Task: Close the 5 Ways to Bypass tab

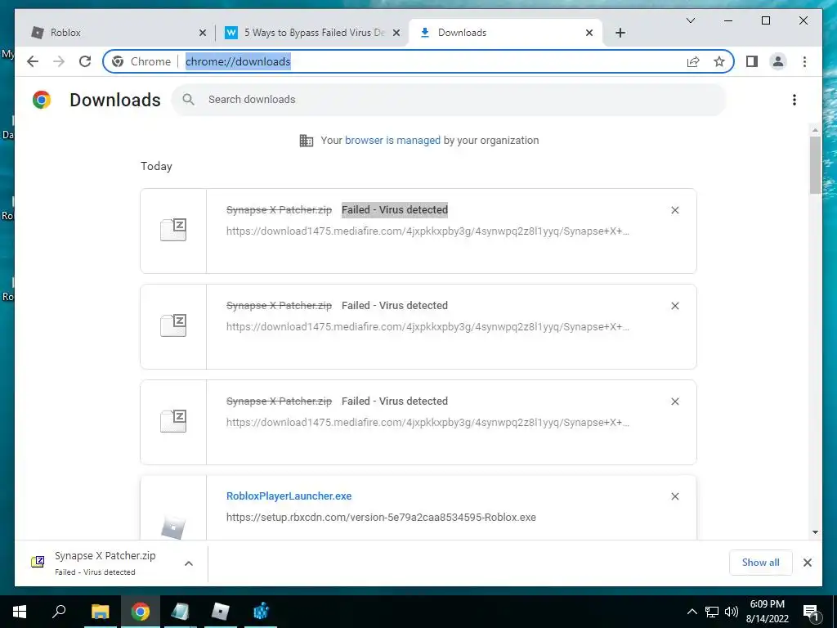Action: tap(396, 33)
